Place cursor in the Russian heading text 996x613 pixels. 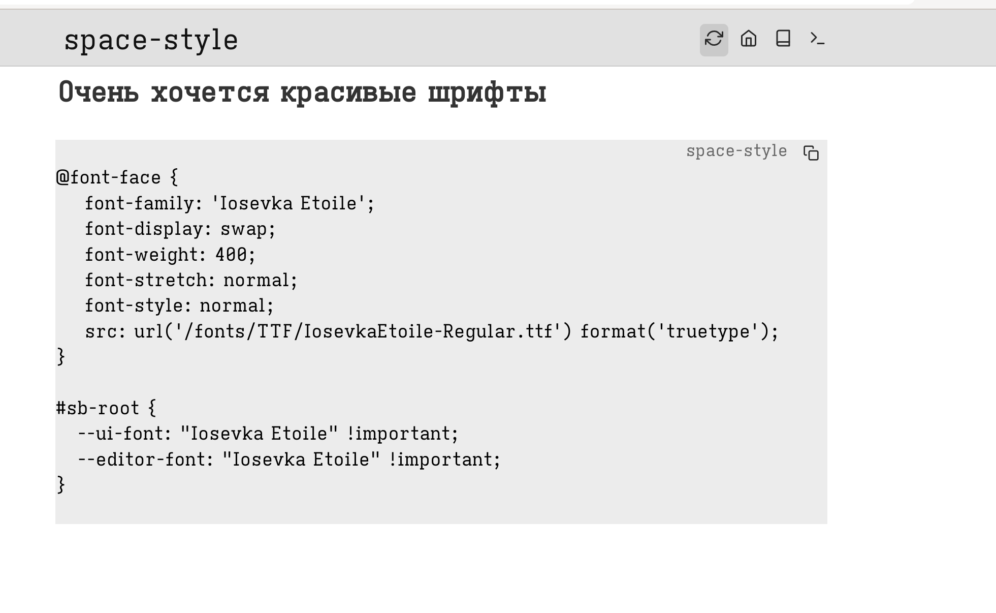[x=302, y=93]
